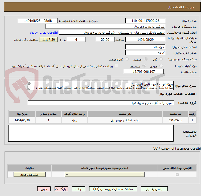The image size is (201, 196).
Task: Click the request creator field
Action: 112,33
